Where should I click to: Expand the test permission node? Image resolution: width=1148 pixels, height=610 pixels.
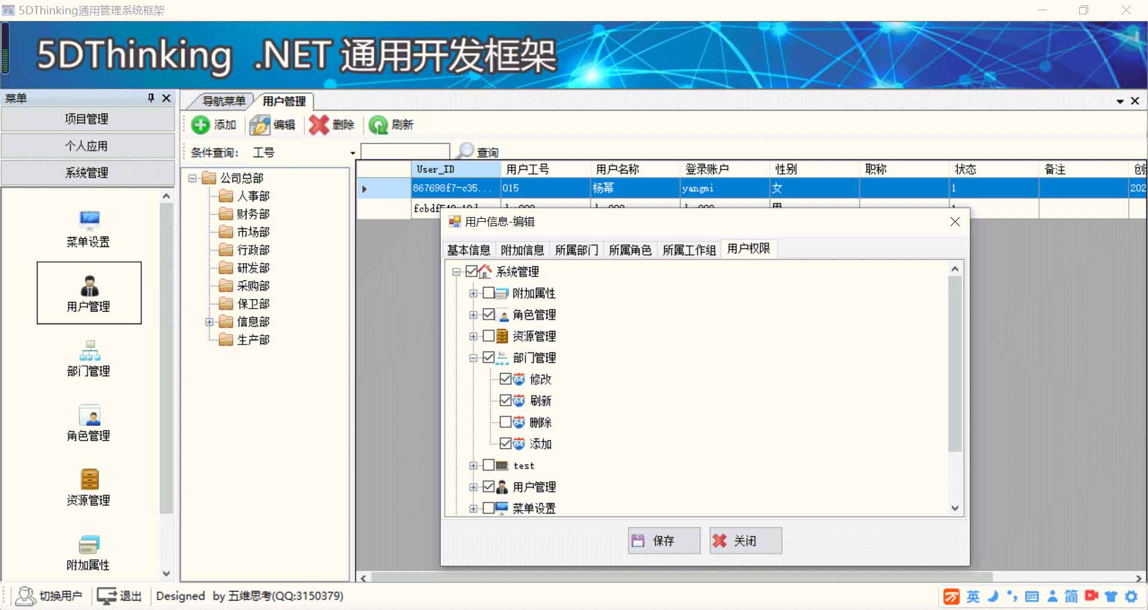point(473,466)
